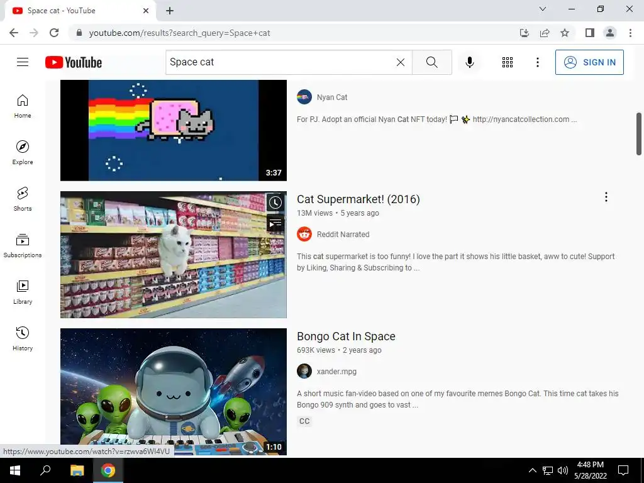This screenshot has width=644, height=483.
Task: Open File Explorer from taskbar
Action: [x=77, y=470]
